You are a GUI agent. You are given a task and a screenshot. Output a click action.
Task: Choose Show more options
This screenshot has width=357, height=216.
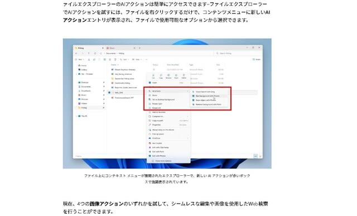pyautogui.click(x=168, y=161)
